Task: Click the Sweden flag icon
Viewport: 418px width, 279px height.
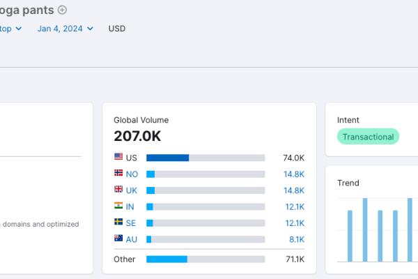Action: point(118,222)
